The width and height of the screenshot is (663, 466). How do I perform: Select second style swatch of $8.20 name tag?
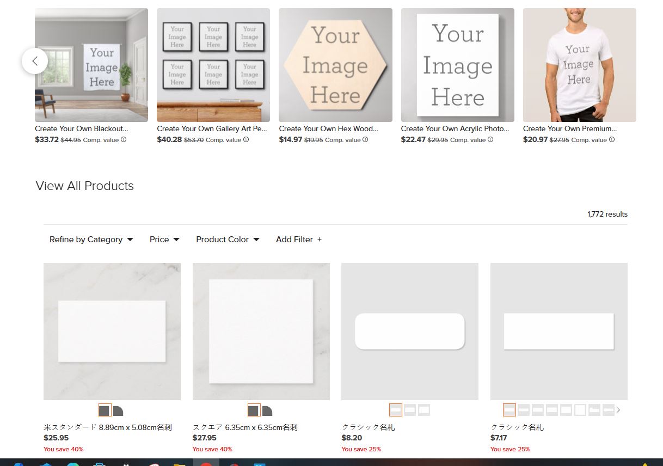[410, 410]
